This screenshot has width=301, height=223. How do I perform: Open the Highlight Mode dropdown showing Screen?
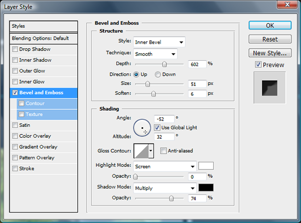point(165,166)
